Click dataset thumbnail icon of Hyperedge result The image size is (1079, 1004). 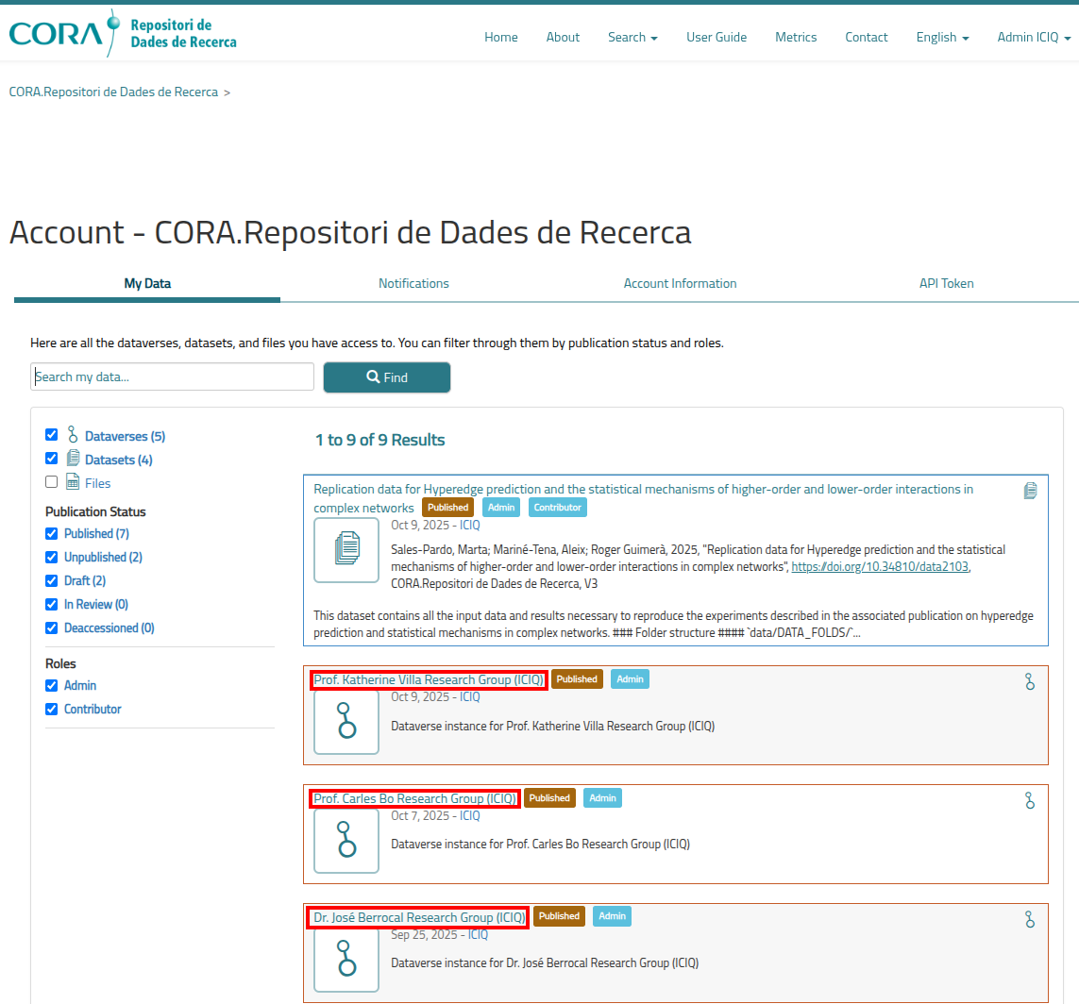346,550
